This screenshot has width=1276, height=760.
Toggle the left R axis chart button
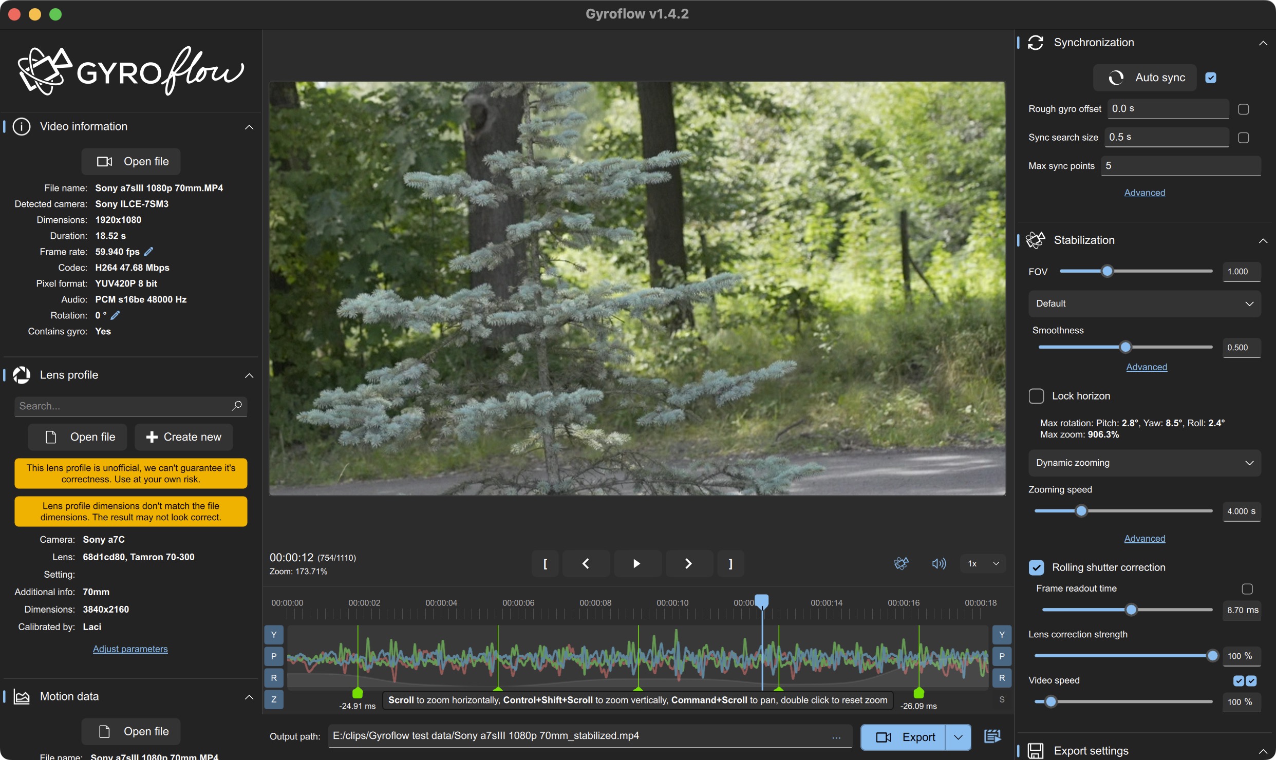[x=274, y=678]
